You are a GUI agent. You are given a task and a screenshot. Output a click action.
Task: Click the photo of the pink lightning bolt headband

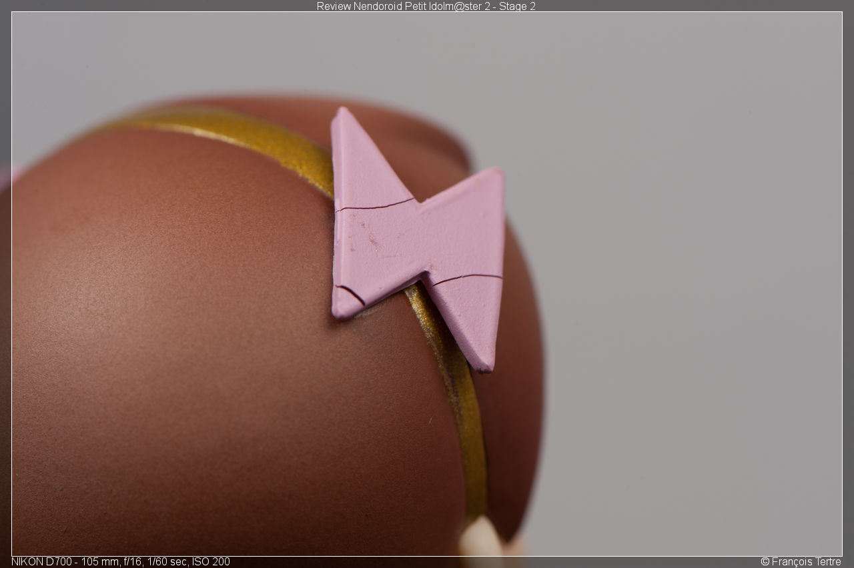coord(427,284)
